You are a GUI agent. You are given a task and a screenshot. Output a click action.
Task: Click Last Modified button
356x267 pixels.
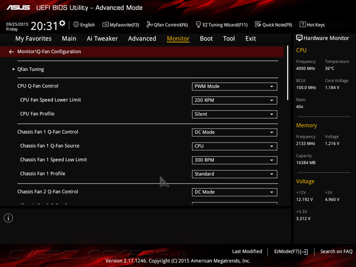click(247, 251)
